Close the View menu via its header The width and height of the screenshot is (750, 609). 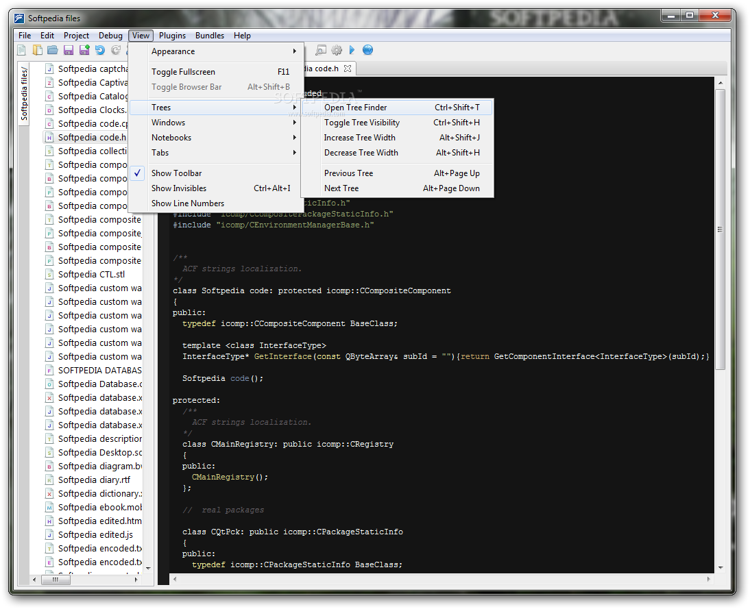point(141,36)
